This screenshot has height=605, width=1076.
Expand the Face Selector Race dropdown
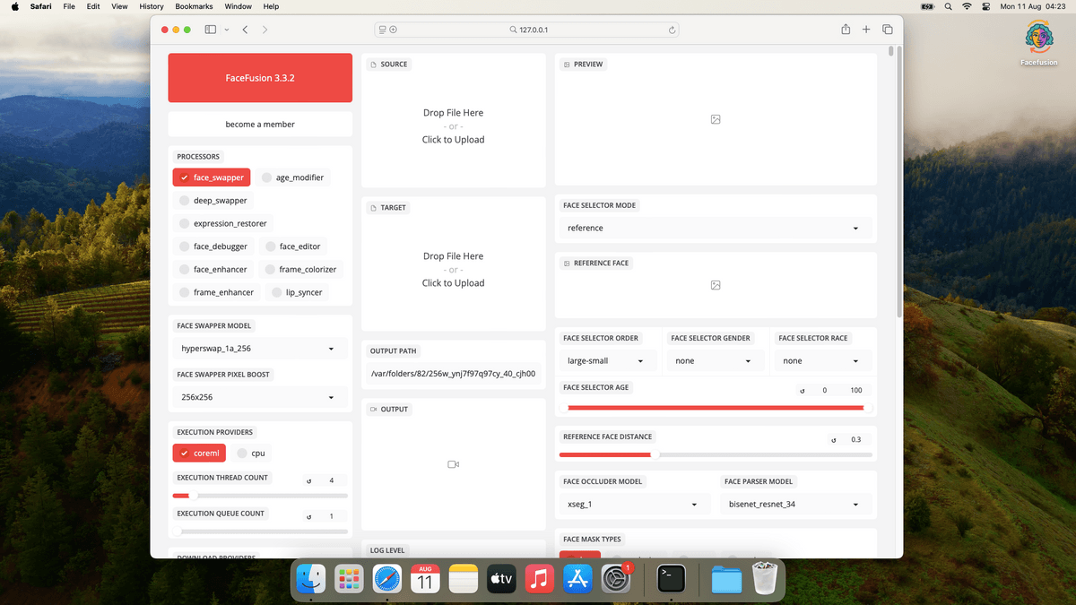pyautogui.click(x=823, y=361)
